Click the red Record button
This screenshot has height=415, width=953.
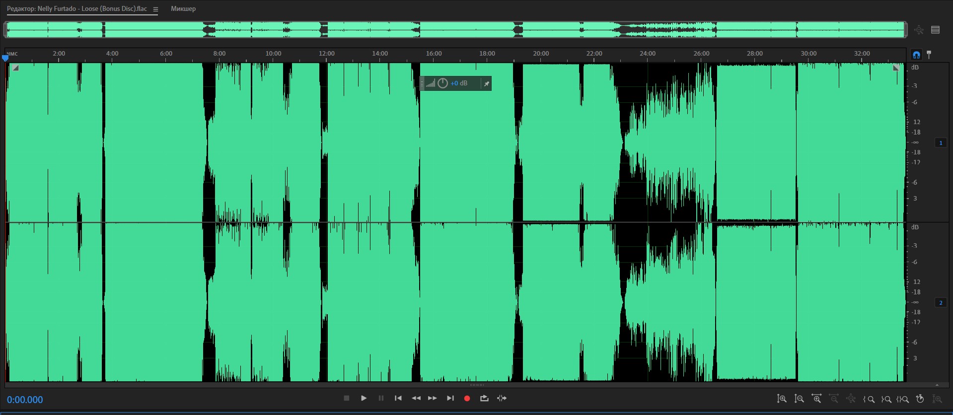click(467, 398)
